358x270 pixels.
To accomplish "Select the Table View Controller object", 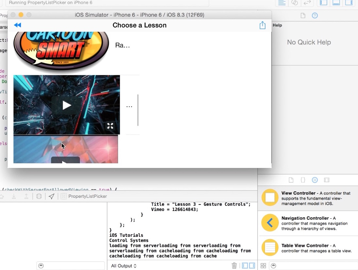I will click(308, 248).
